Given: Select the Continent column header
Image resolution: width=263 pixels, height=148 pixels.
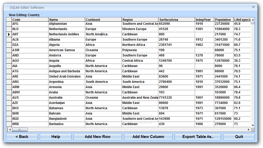Looking at the screenshot, I should (103, 20).
